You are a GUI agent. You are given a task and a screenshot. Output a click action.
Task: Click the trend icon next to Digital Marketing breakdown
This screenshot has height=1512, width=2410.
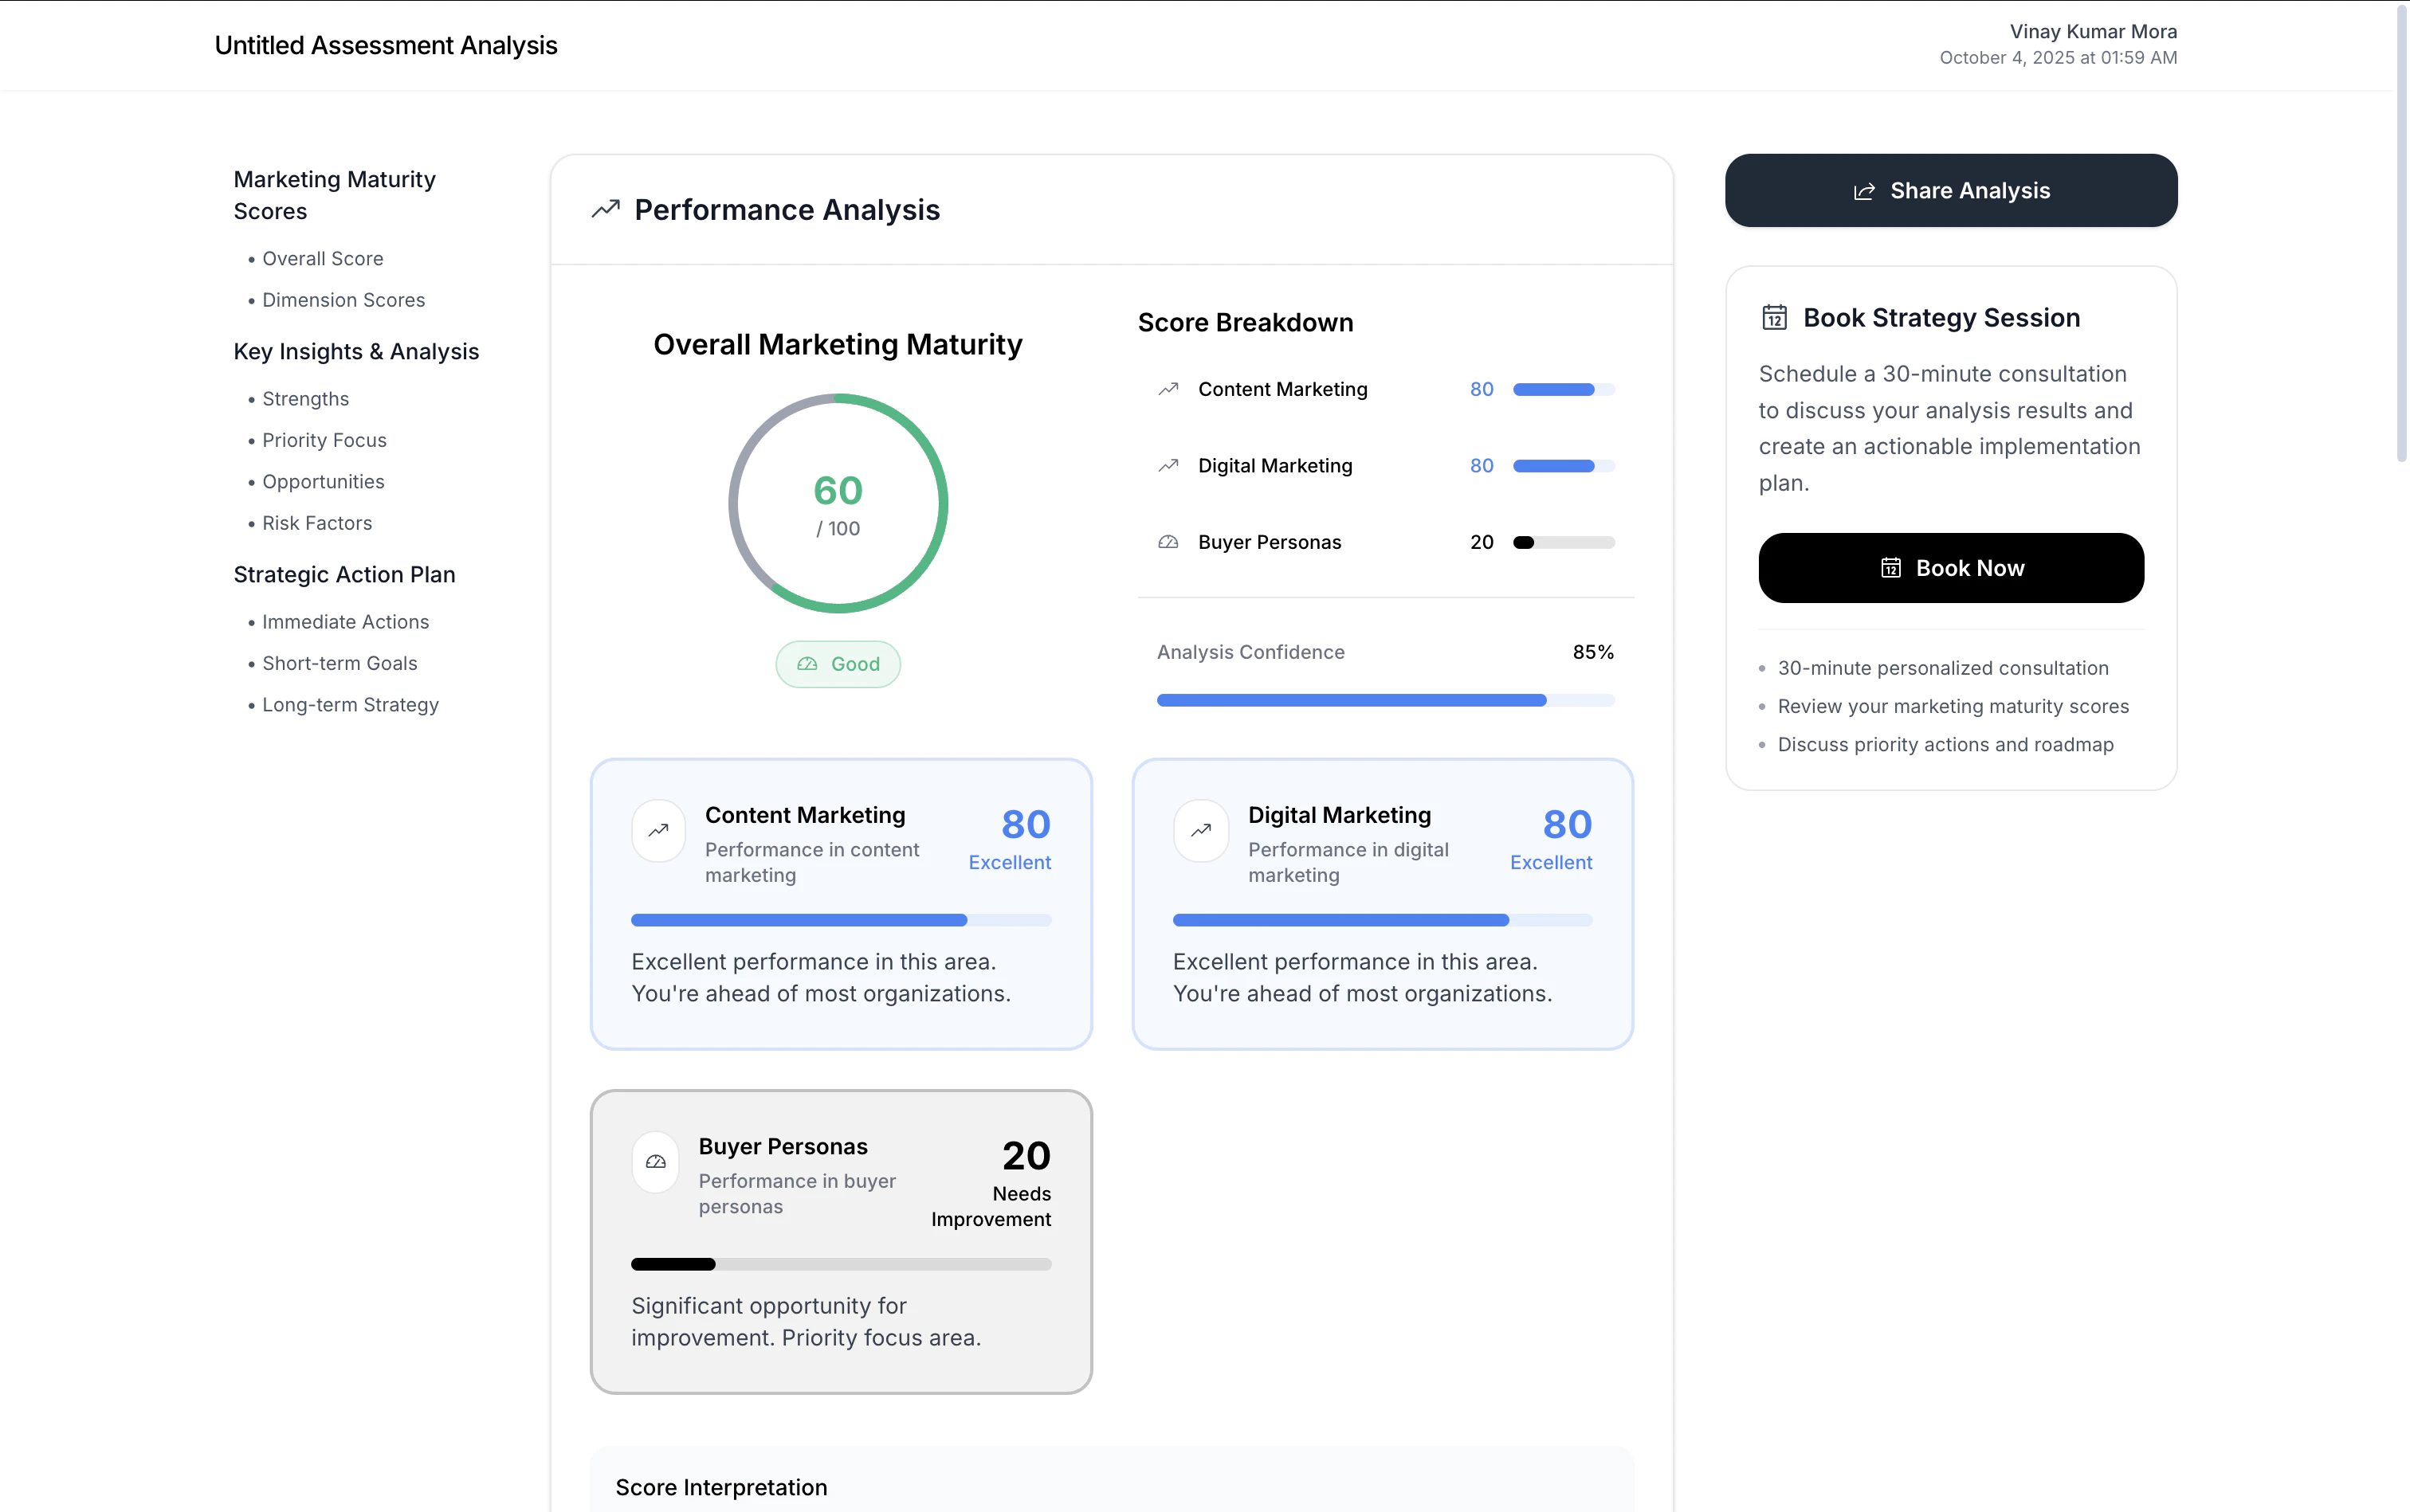pos(1168,465)
